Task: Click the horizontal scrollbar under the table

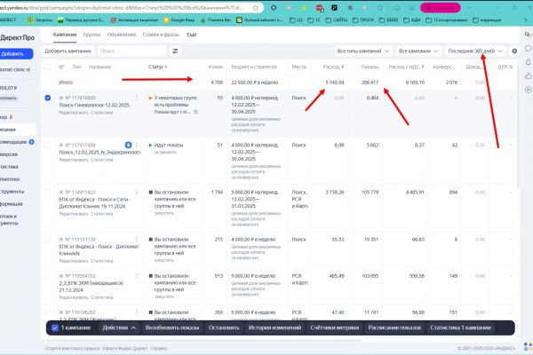Action: [204, 340]
